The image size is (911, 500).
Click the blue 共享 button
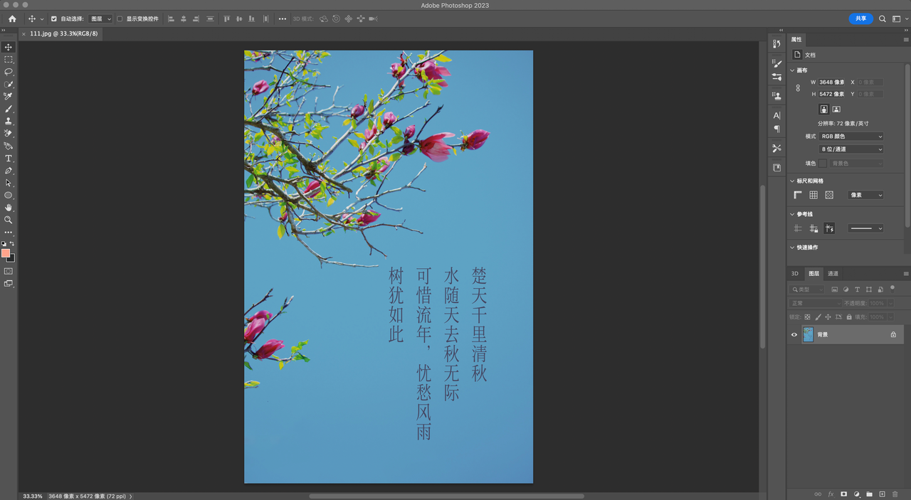click(x=860, y=18)
